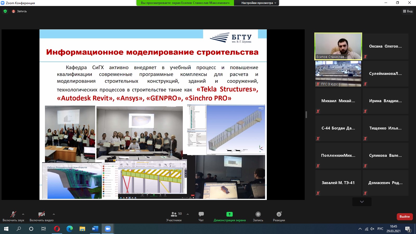Show hidden system tray icons
This screenshot has width=416, height=234.
360,229
